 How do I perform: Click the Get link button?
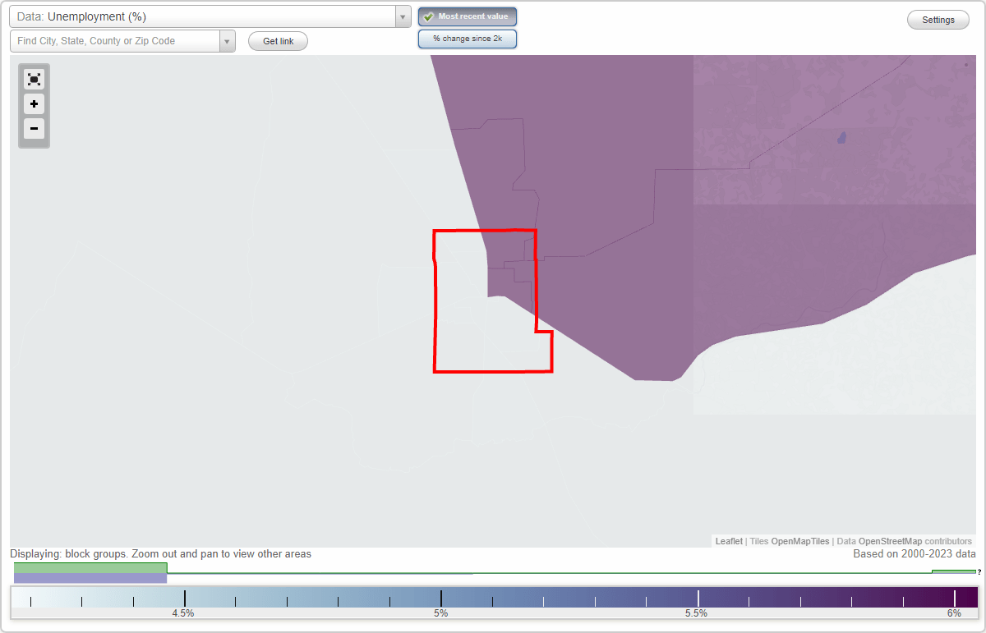278,41
